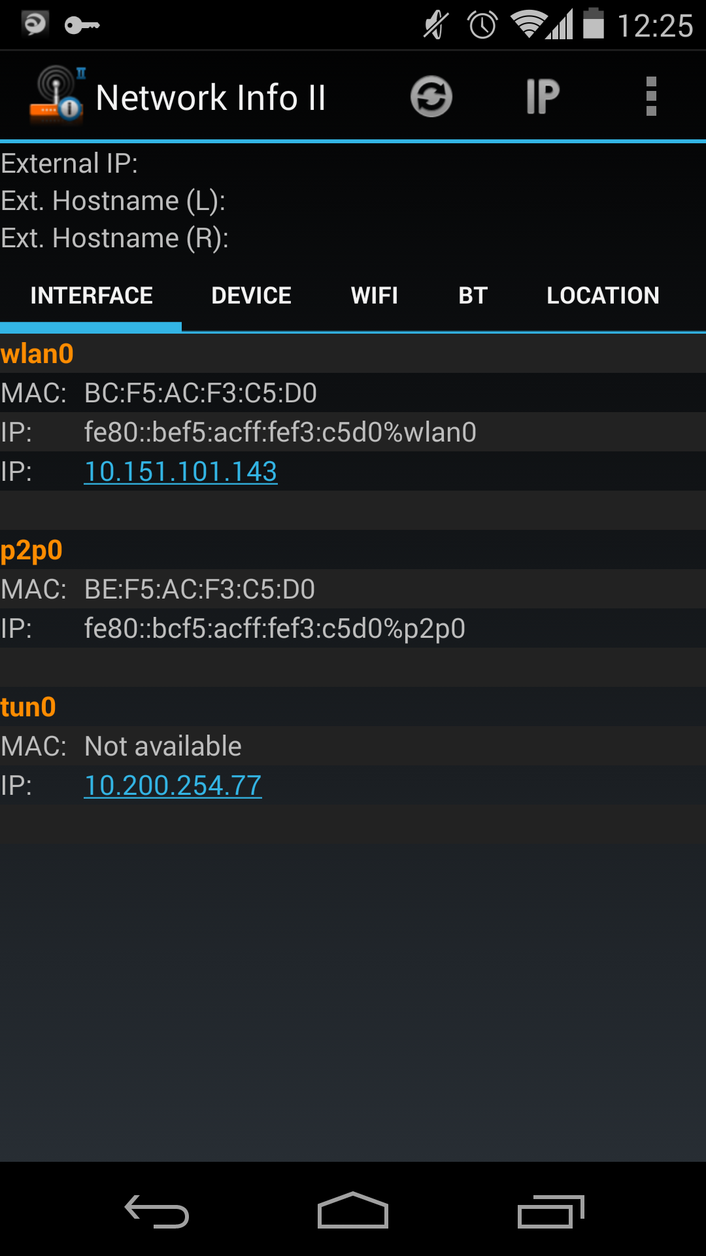Tap the IP icon in the action bar
This screenshot has width=706, height=1256.
coord(543,97)
